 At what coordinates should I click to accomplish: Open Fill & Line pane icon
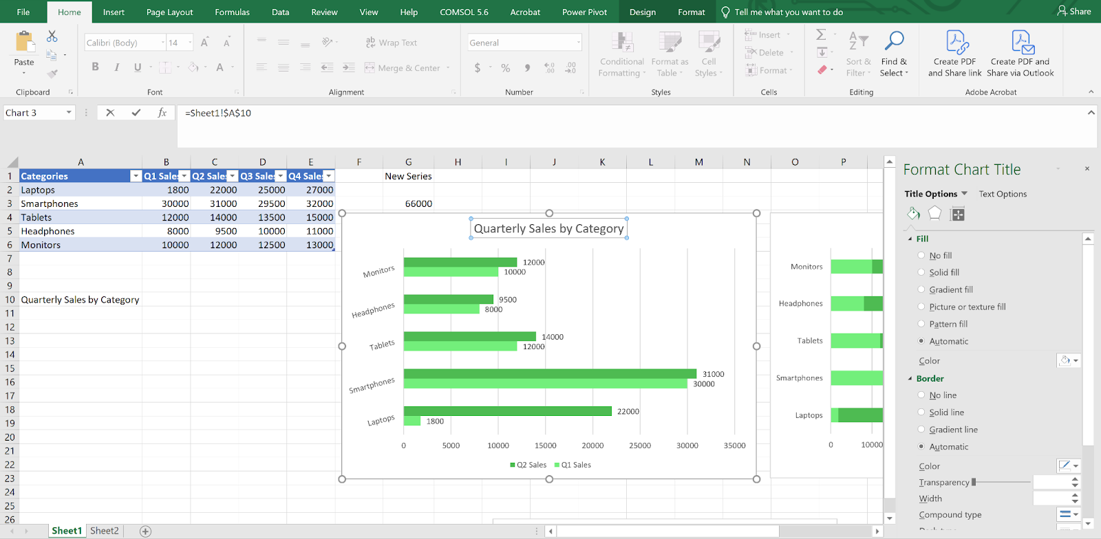913,214
